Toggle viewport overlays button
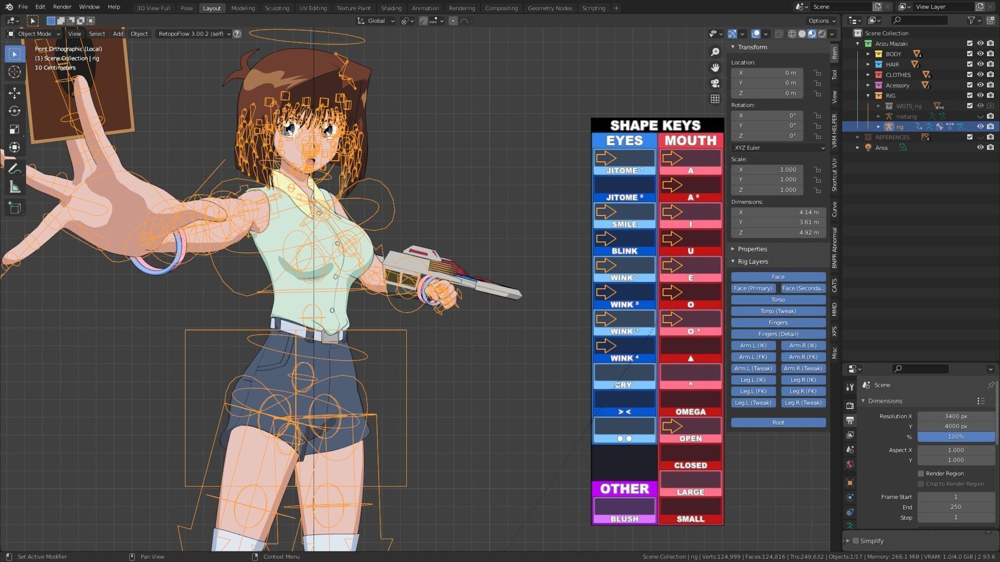1000x562 pixels. click(756, 34)
